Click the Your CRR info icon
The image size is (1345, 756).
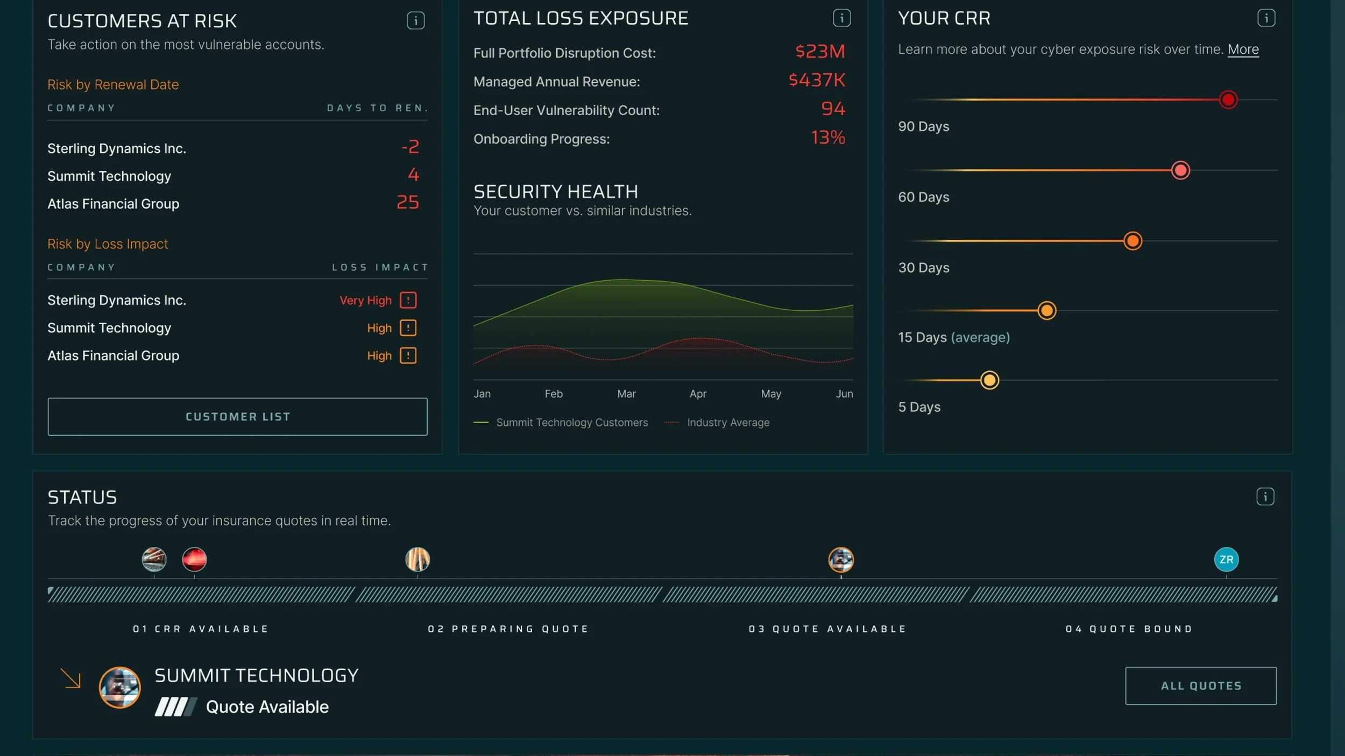(x=1266, y=18)
